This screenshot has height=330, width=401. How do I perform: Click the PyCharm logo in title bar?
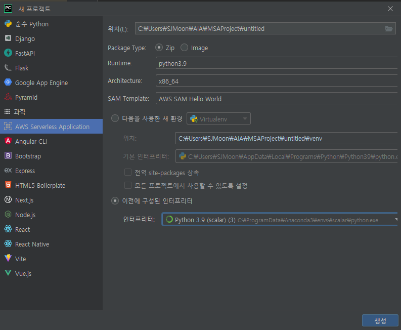coord(8,9)
